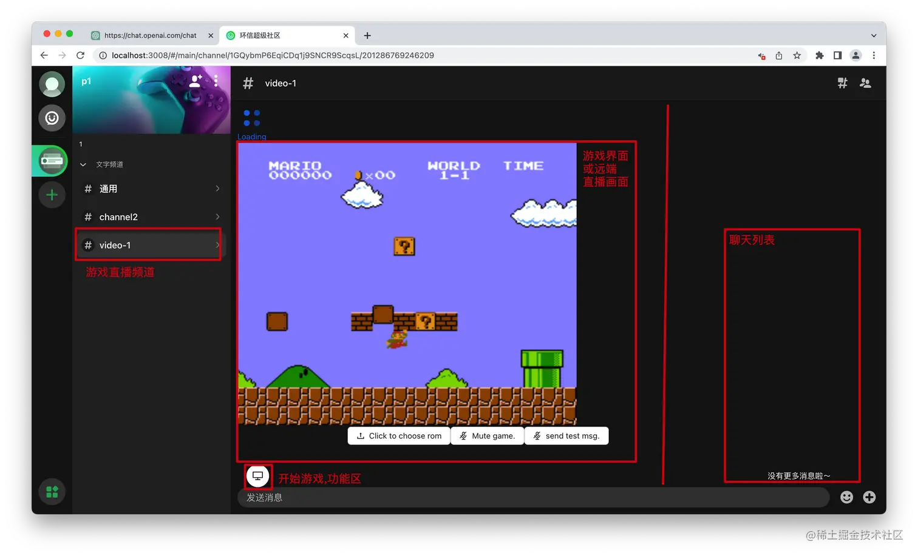
Task: Add a new server with plus icon
Action: coord(52,195)
